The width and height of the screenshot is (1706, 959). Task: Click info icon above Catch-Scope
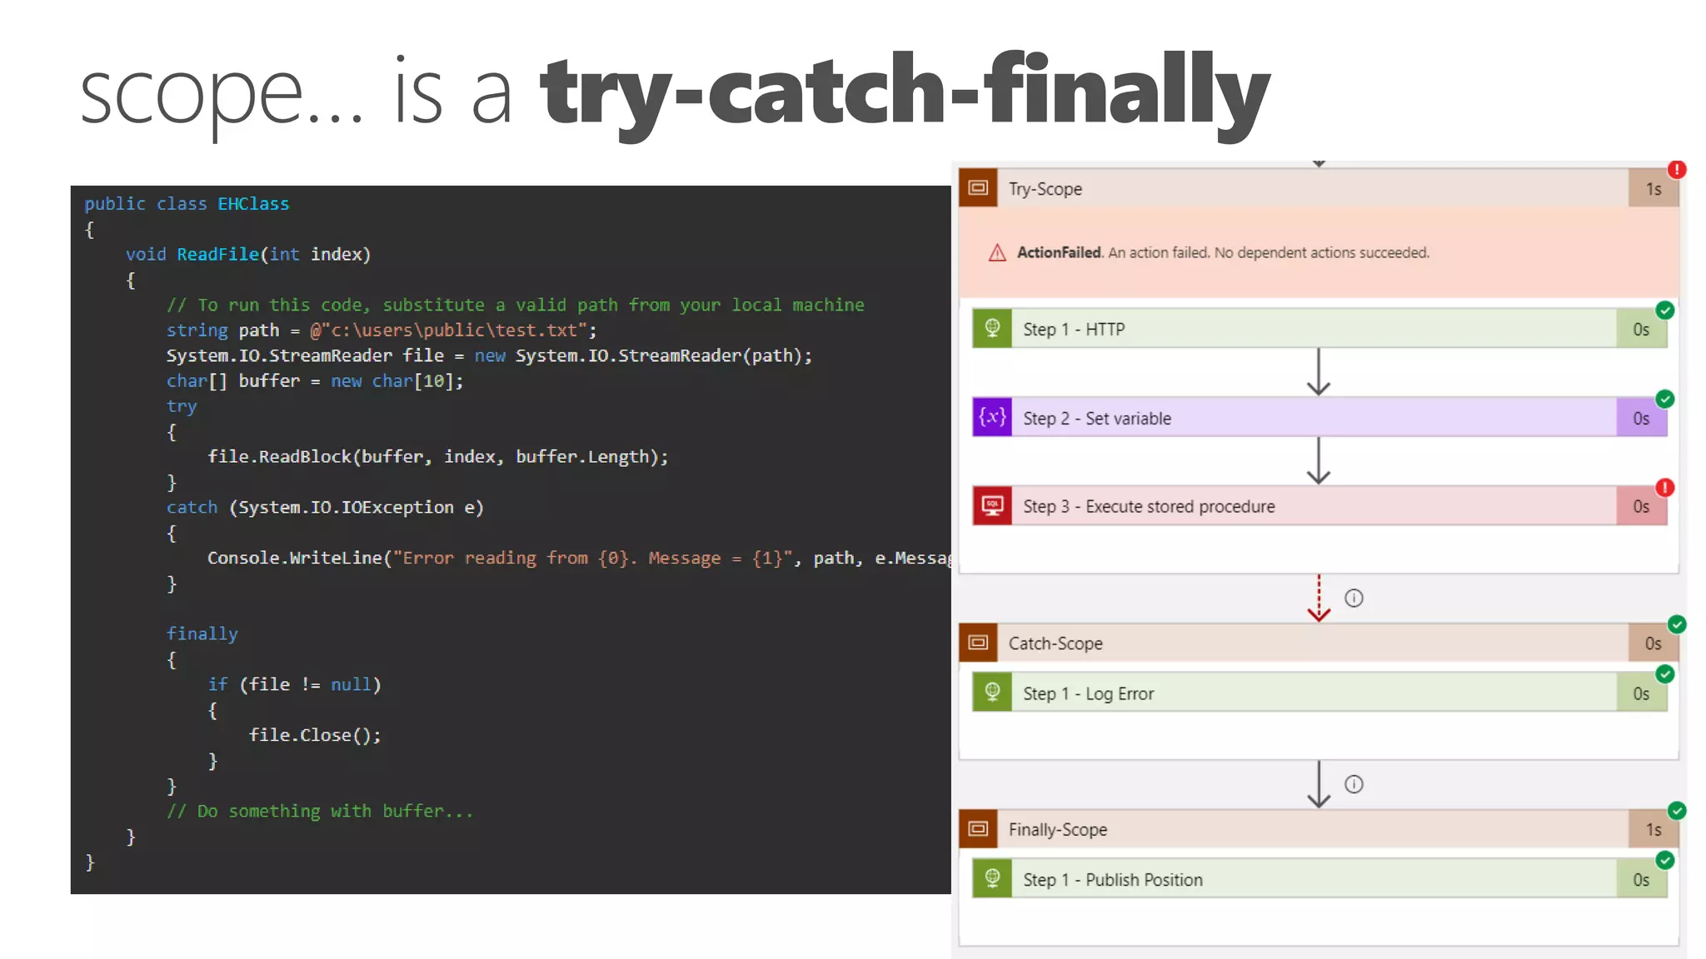coord(1354,598)
